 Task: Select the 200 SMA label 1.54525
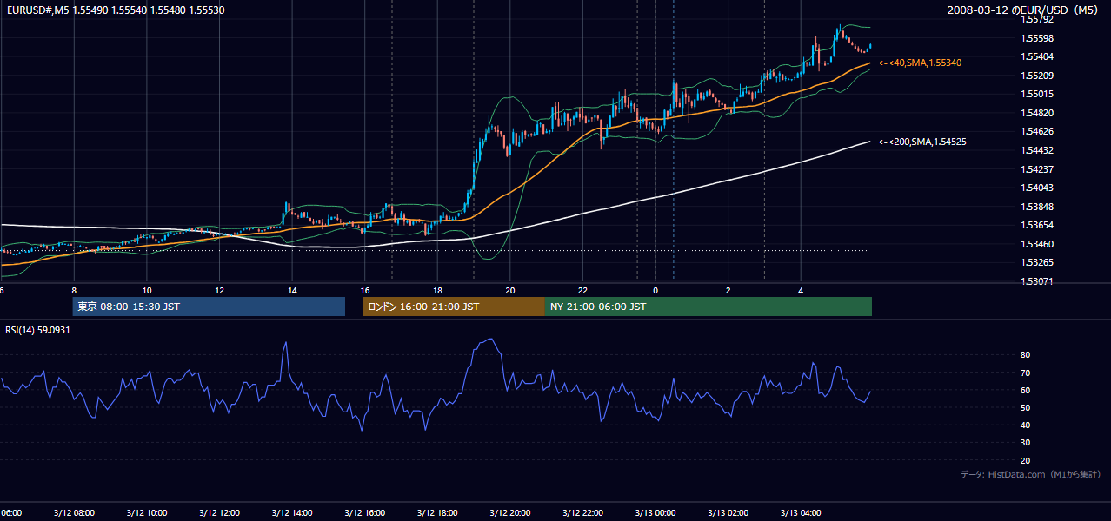point(922,141)
